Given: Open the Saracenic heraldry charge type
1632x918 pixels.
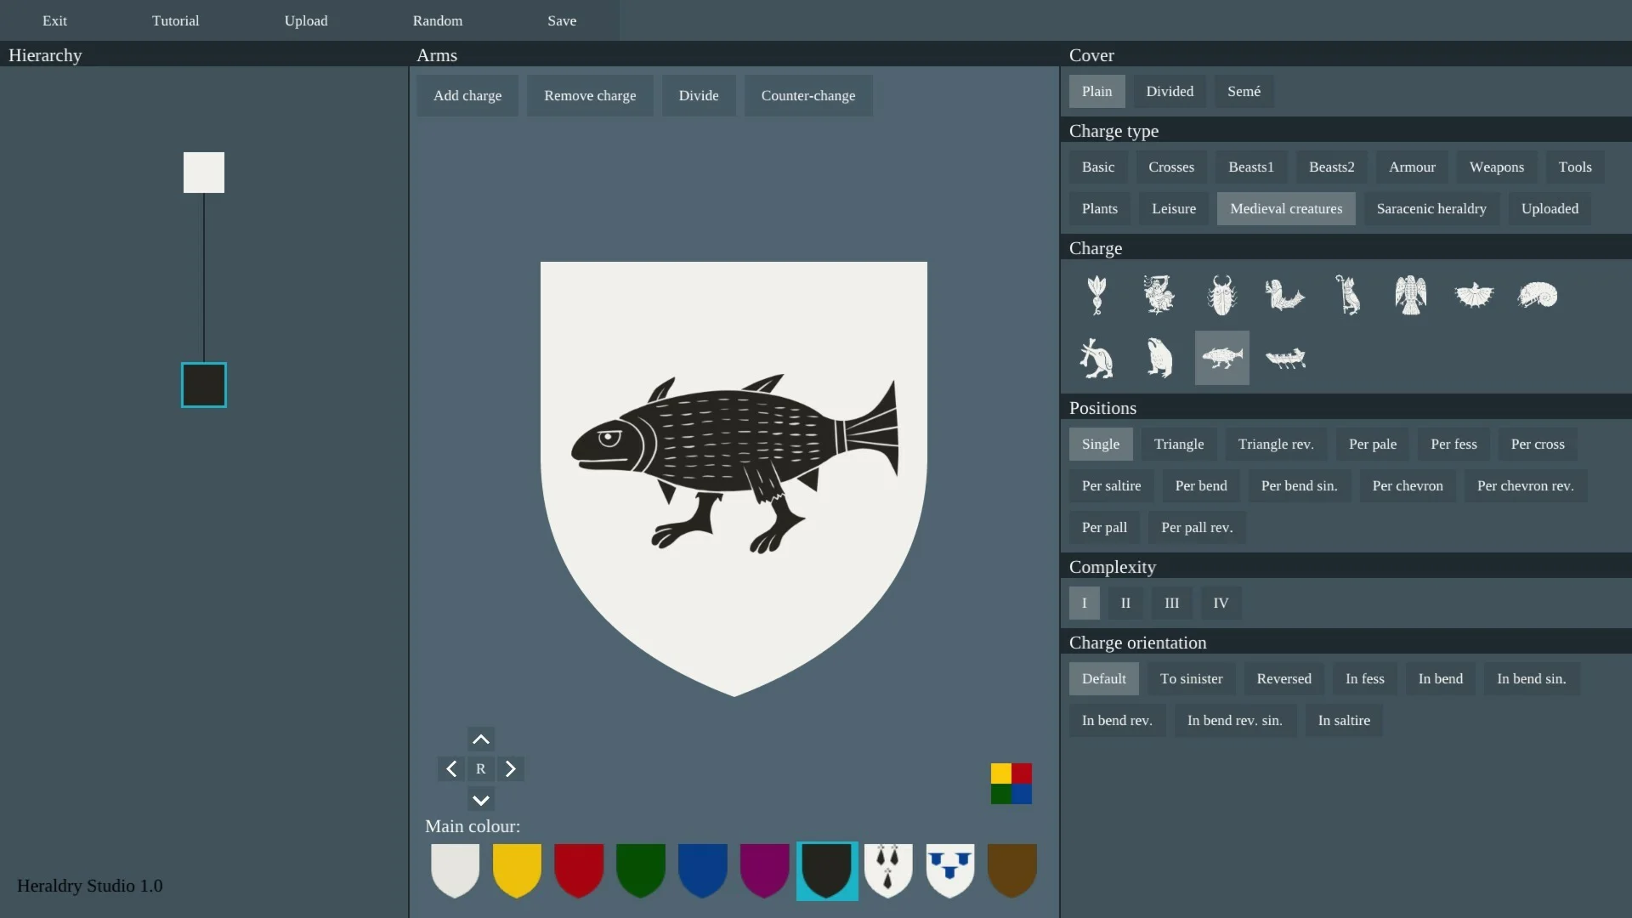Looking at the screenshot, I should click(x=1431, y=208).
